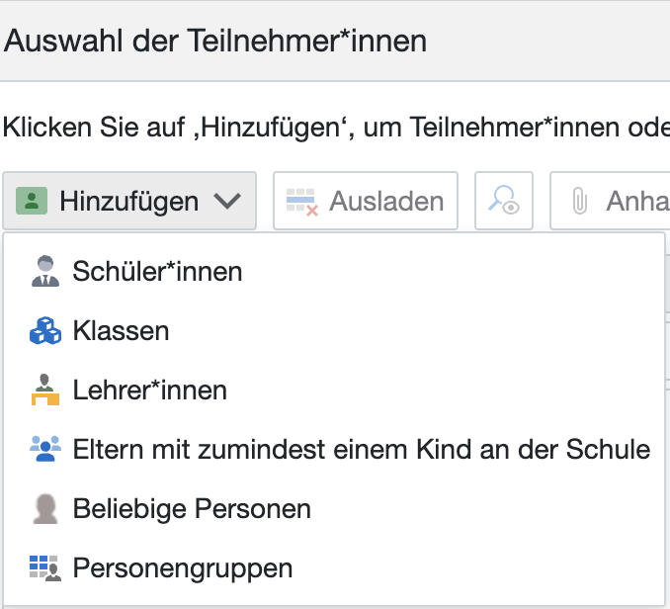Select Schüler*innen from the menu
This screenshot has width=670, height=609.
(157, 272)
